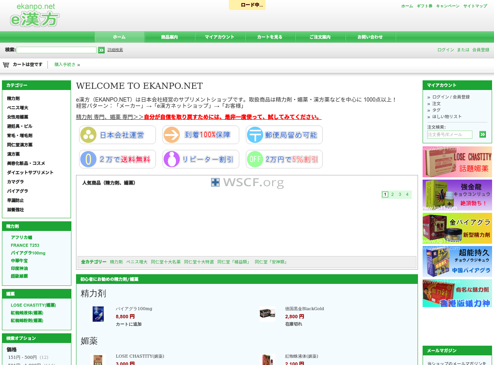Select 早漏防止 category
494x365 pixels.
coord(15,200)
